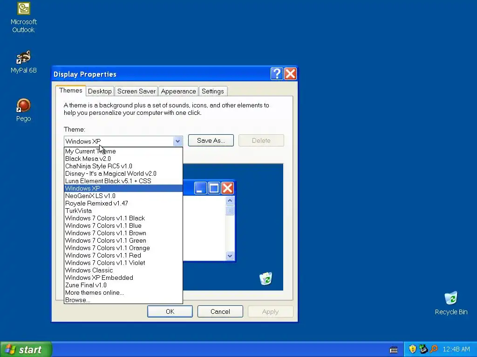This screenshot has width=477, height=357.
Task: Select Windows XP Embedded theme
Action: pos(123,278)
